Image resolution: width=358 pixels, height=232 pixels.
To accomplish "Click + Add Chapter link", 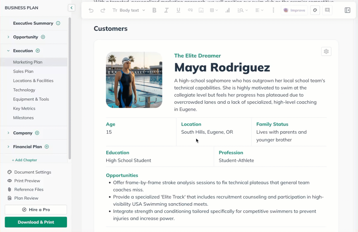I will (25, 160).
